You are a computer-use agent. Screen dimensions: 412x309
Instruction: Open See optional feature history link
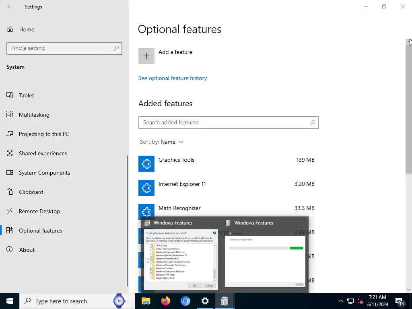[x=173, y=78]
